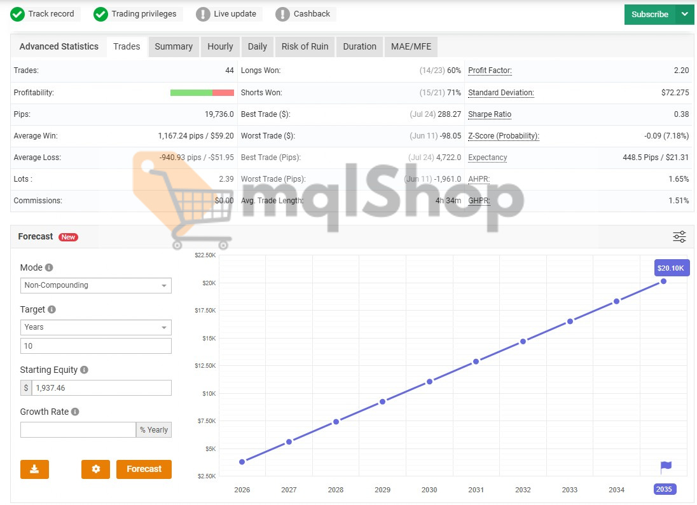Click the orange gear settings button

point(95,469)
